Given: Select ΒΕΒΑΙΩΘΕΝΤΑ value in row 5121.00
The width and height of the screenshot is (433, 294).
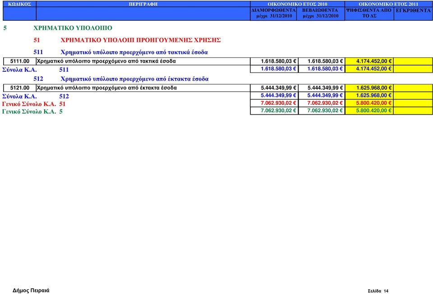Looking at the screenshot, I should 322,88.
